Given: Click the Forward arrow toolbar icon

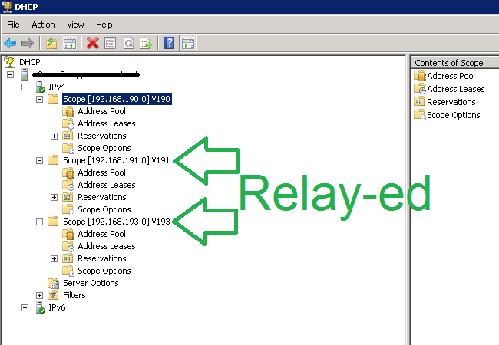Looking at the screenshot, I should point(28,43).
